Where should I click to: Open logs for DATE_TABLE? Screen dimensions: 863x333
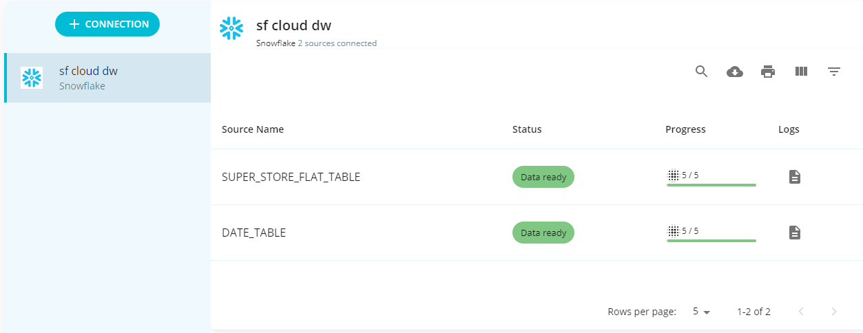click(795, 233)
